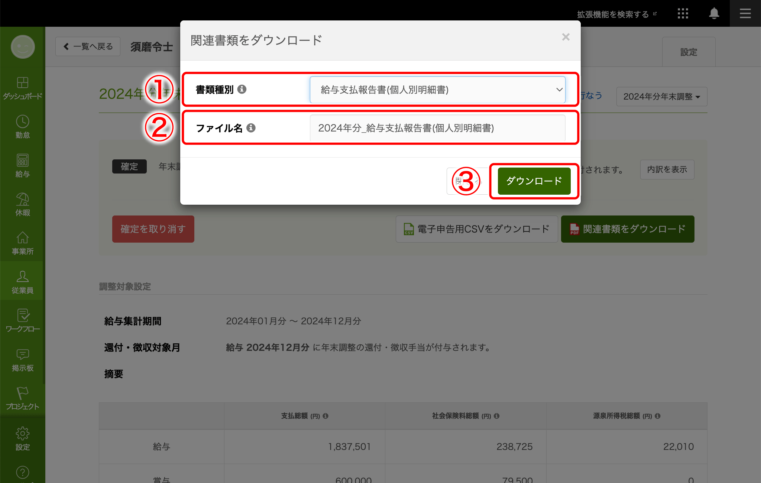Click the 22,010 withholding tax value
Image resolution: width=761 pixels, height=483 pixels.
[x=679, y=447]
